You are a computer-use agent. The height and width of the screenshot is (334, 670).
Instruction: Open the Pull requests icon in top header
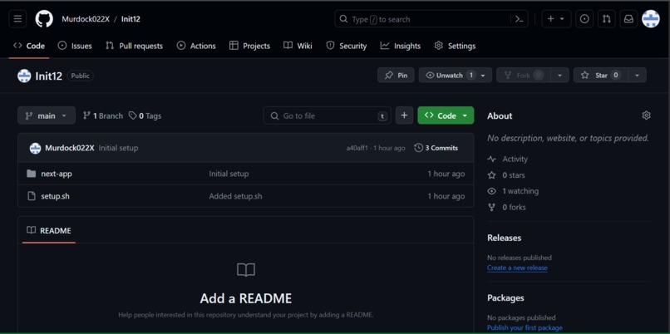(606, 19)
